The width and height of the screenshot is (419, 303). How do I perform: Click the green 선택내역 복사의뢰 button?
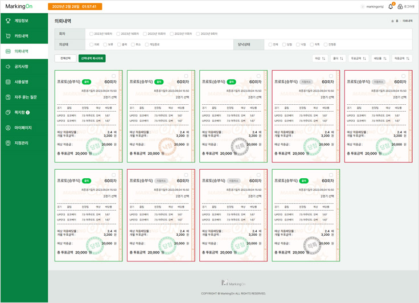(92, 58)
